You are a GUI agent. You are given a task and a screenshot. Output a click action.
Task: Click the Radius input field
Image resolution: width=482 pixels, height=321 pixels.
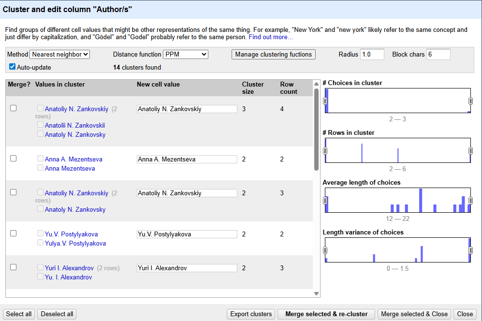(x=372, y=55)
